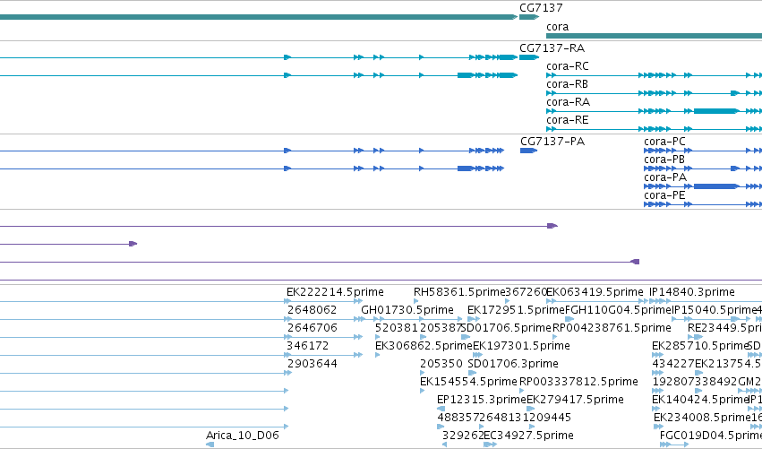
Task: Select the 2648062 feature label
Action: click(x=312, y=310)
